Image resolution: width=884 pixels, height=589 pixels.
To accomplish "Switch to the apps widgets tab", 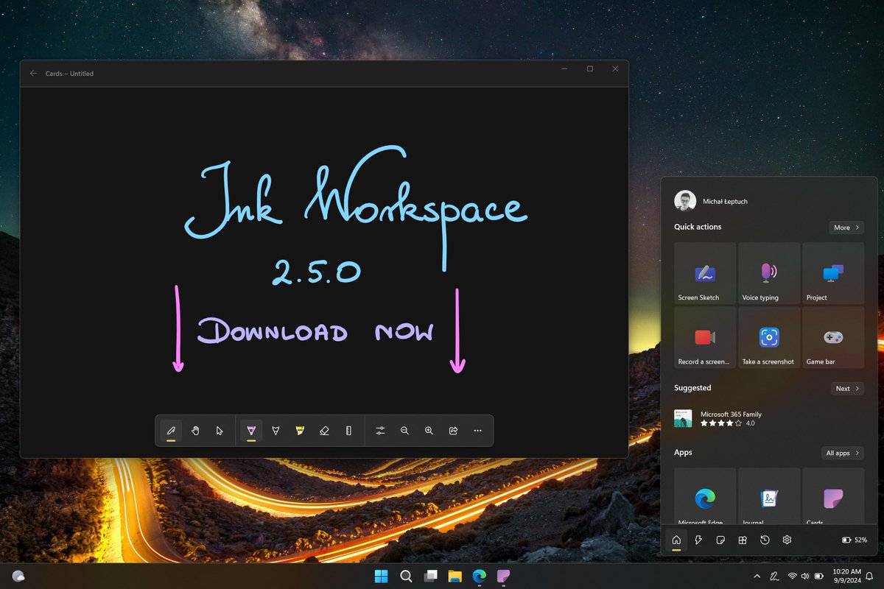I will (x=743, y=540).
